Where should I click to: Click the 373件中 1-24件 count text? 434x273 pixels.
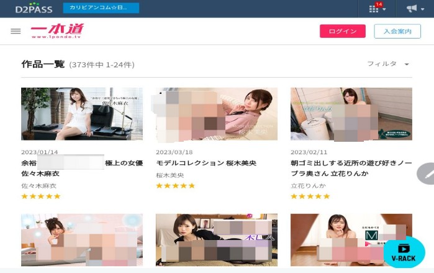[x=102, y=65]
